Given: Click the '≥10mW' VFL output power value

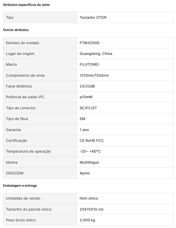Looking at the screenshot, I should click(86, 97).
